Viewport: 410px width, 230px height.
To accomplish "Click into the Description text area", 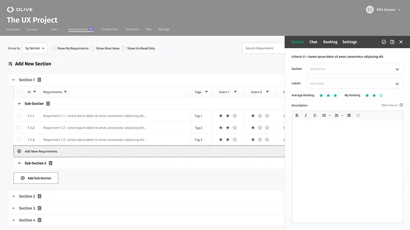I will click(348, 171).
